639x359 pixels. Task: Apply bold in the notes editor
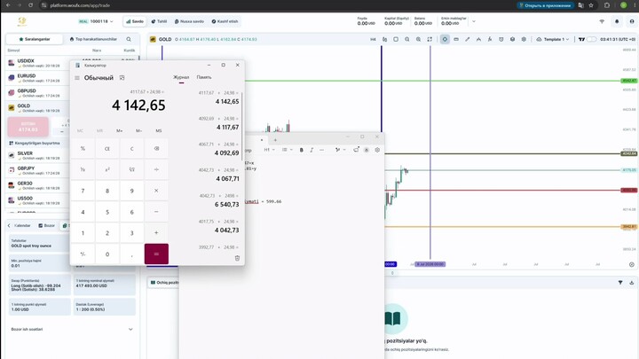click(x=301, y=150)
